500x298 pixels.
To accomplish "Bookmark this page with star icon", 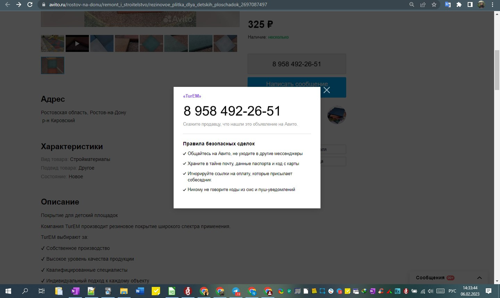I will point(434,4).
